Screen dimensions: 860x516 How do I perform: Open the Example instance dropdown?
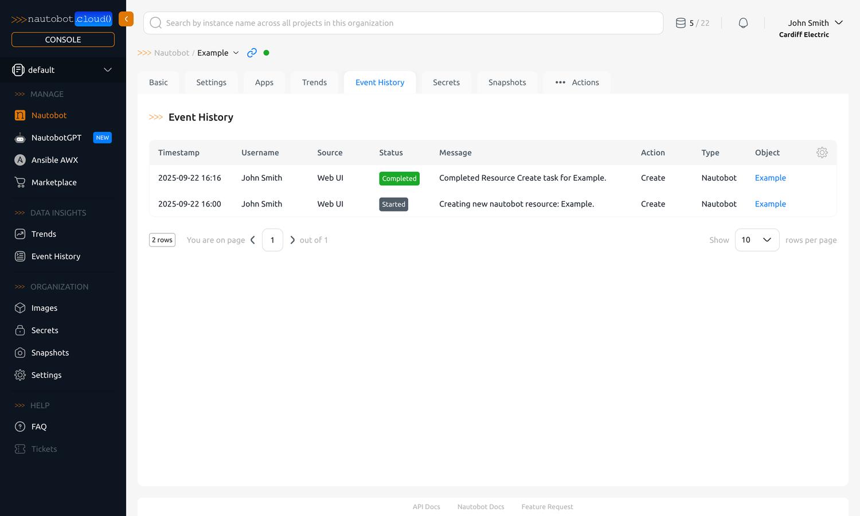coord(236,52)
